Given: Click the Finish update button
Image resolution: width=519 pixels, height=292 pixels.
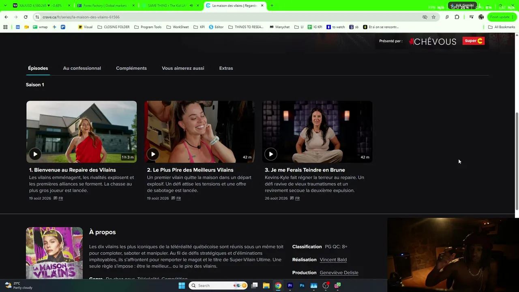Looking at the screenshot, I should pos(502,17).
